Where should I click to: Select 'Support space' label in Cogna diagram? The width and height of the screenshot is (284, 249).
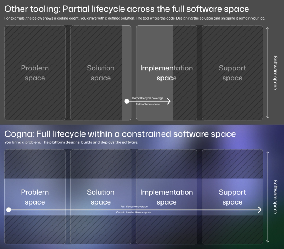[233, 197]
